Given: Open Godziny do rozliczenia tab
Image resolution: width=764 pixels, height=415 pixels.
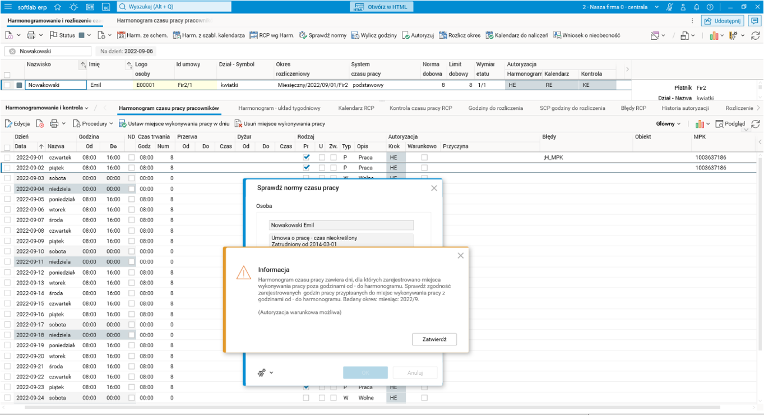Looking at the screenshot, I should coord(496,108).
